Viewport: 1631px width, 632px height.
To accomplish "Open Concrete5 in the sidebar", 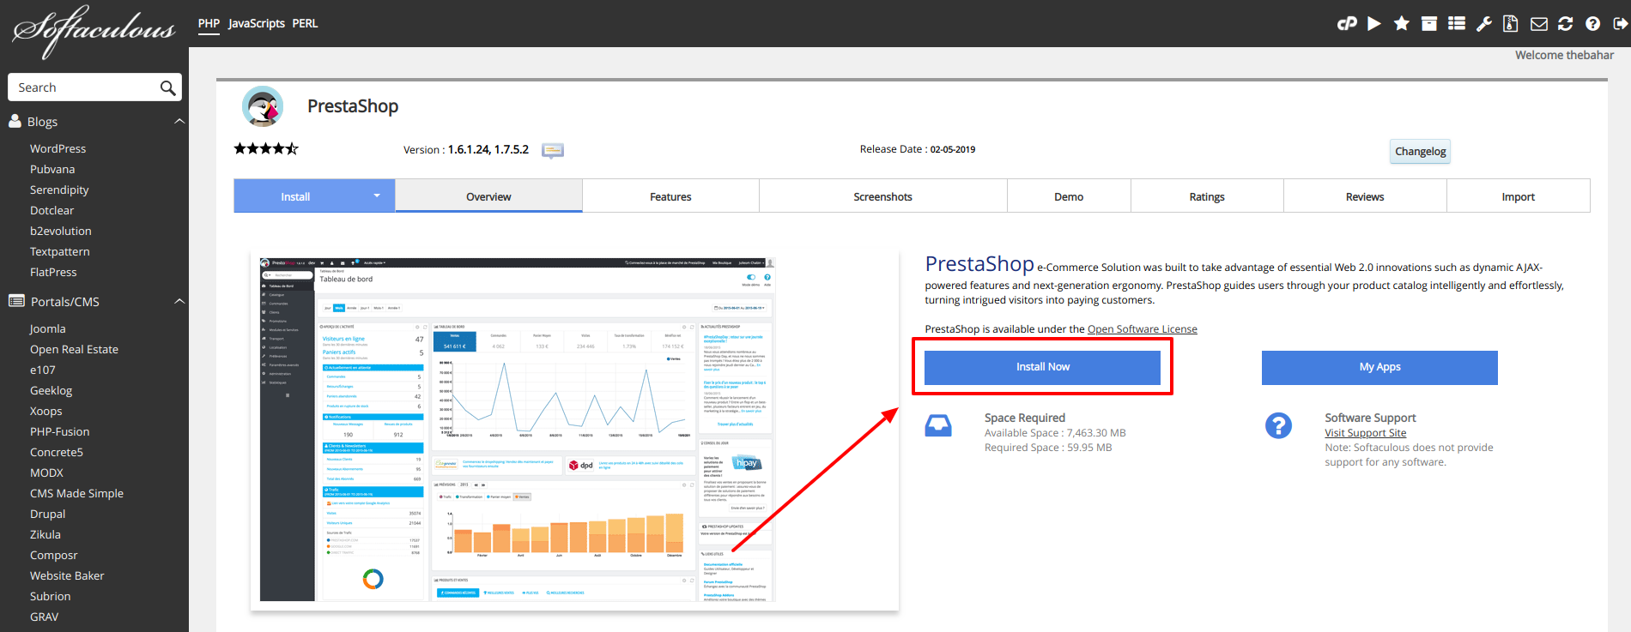I will click(x=56, y=452).
